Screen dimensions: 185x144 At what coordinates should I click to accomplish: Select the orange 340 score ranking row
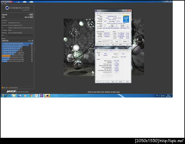click(x=18, y=56)
